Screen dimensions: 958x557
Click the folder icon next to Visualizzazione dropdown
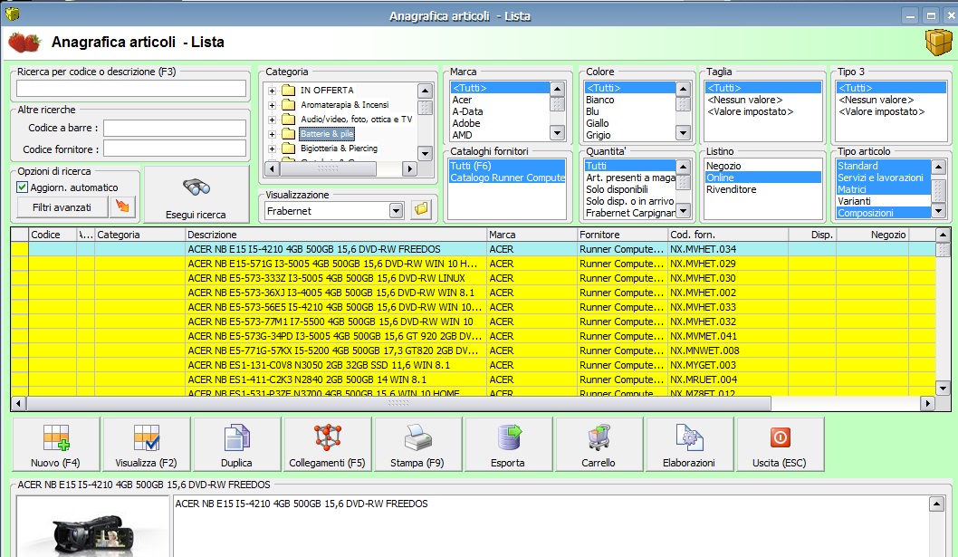click(x=421, y=210)
